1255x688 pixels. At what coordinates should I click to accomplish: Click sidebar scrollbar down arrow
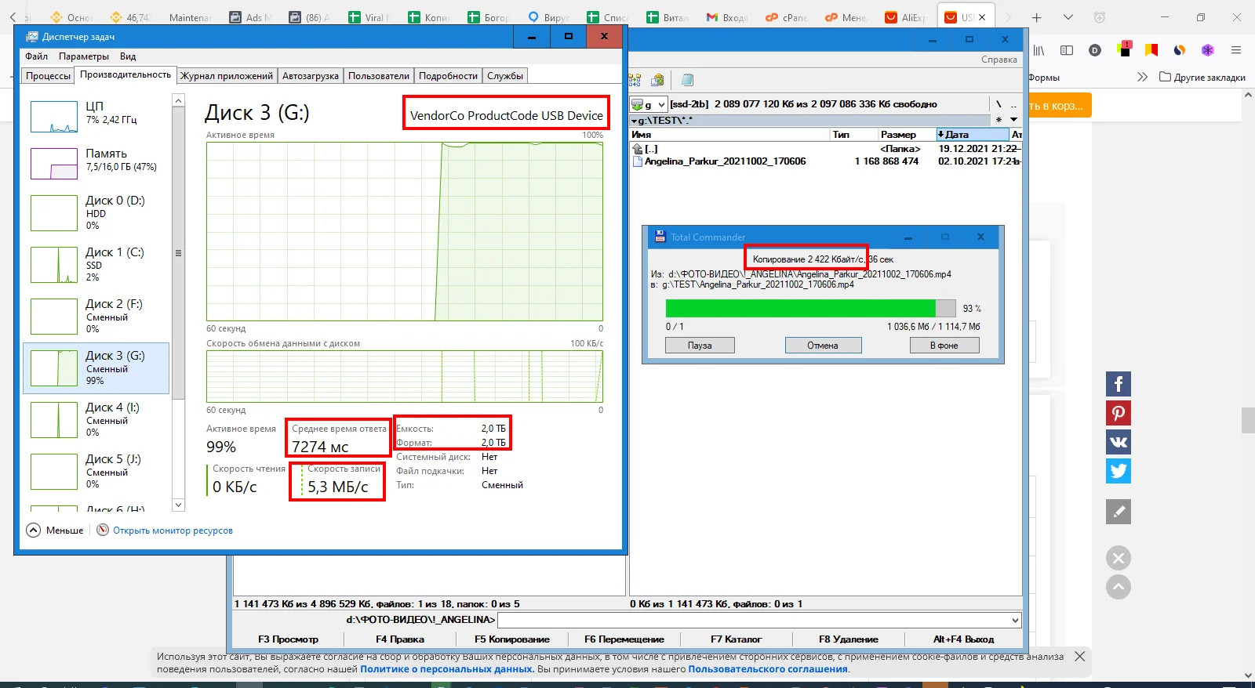coord(179,505)
